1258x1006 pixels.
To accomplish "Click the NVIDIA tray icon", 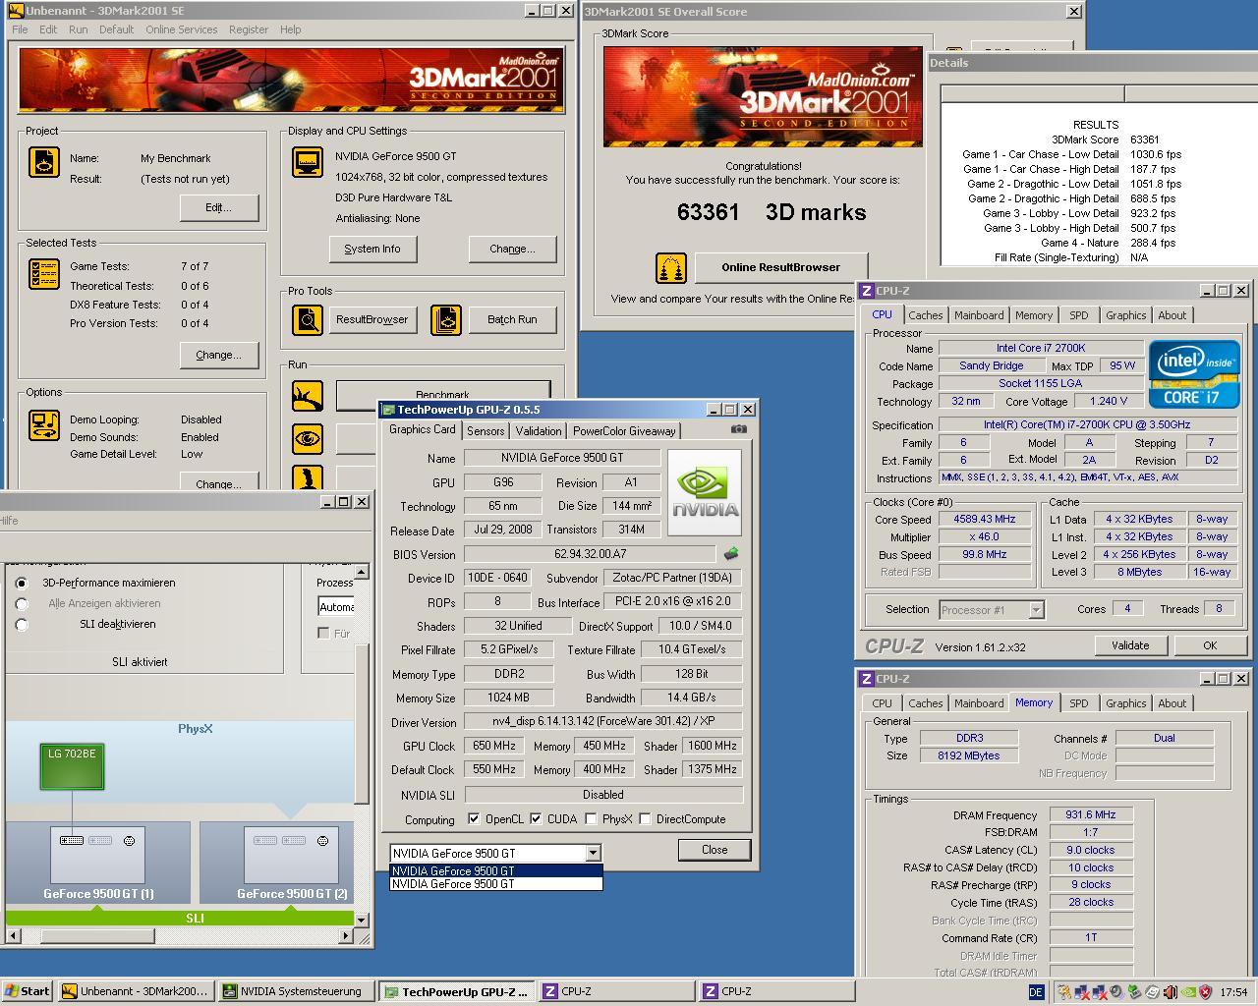I will pyautogui.click(x=1188, y=992).
